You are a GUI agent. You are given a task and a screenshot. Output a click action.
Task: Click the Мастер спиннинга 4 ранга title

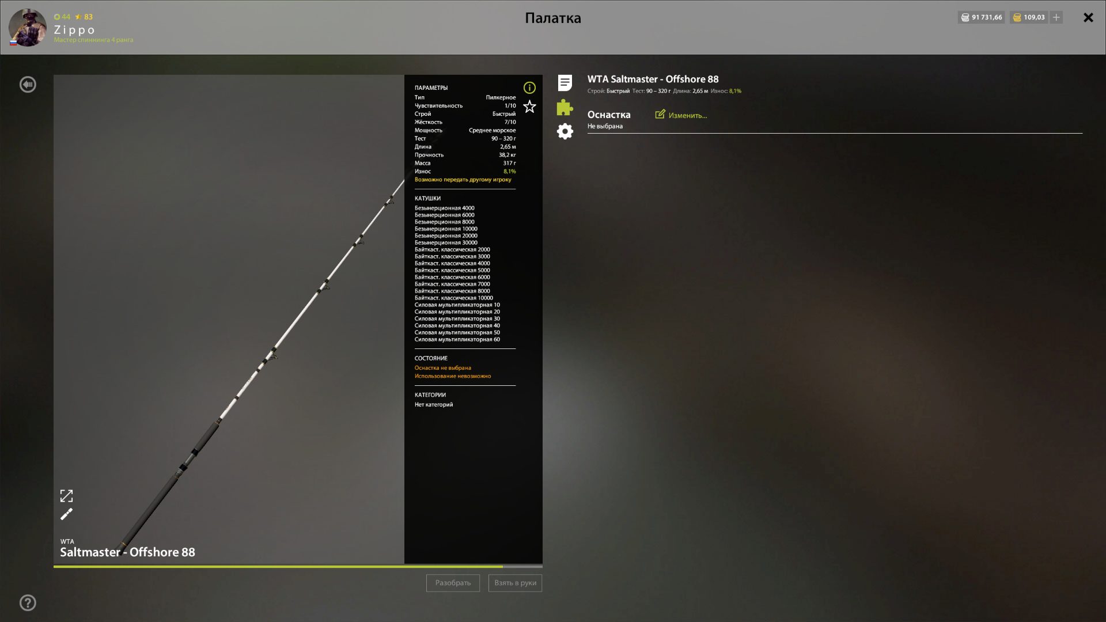93,40
